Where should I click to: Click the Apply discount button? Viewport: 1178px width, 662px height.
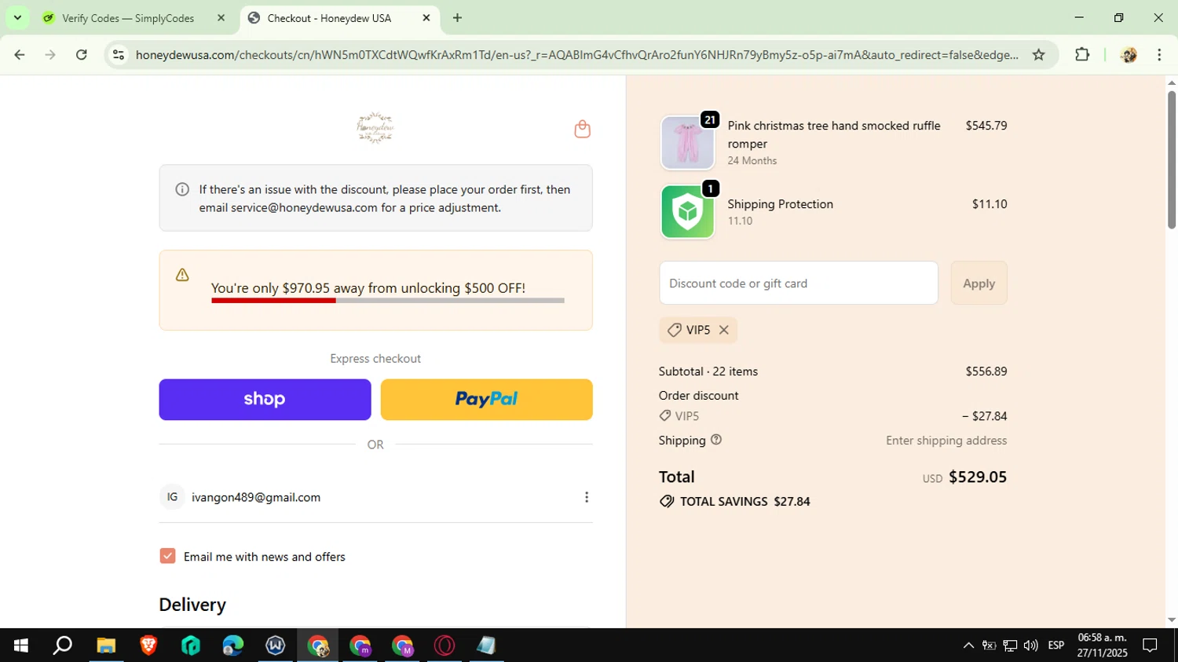(x=979, y=283)
